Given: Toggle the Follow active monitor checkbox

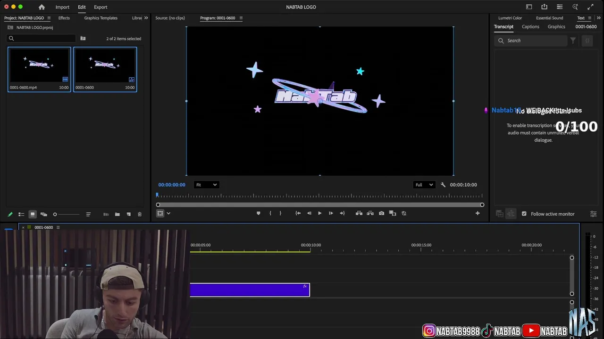Looking at the screenshot, I should [x=524, y=214].
